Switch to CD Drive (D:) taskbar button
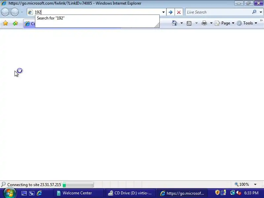 click(130, 193)
